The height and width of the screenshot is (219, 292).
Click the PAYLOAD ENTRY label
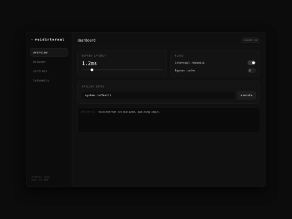click(93, 87)
